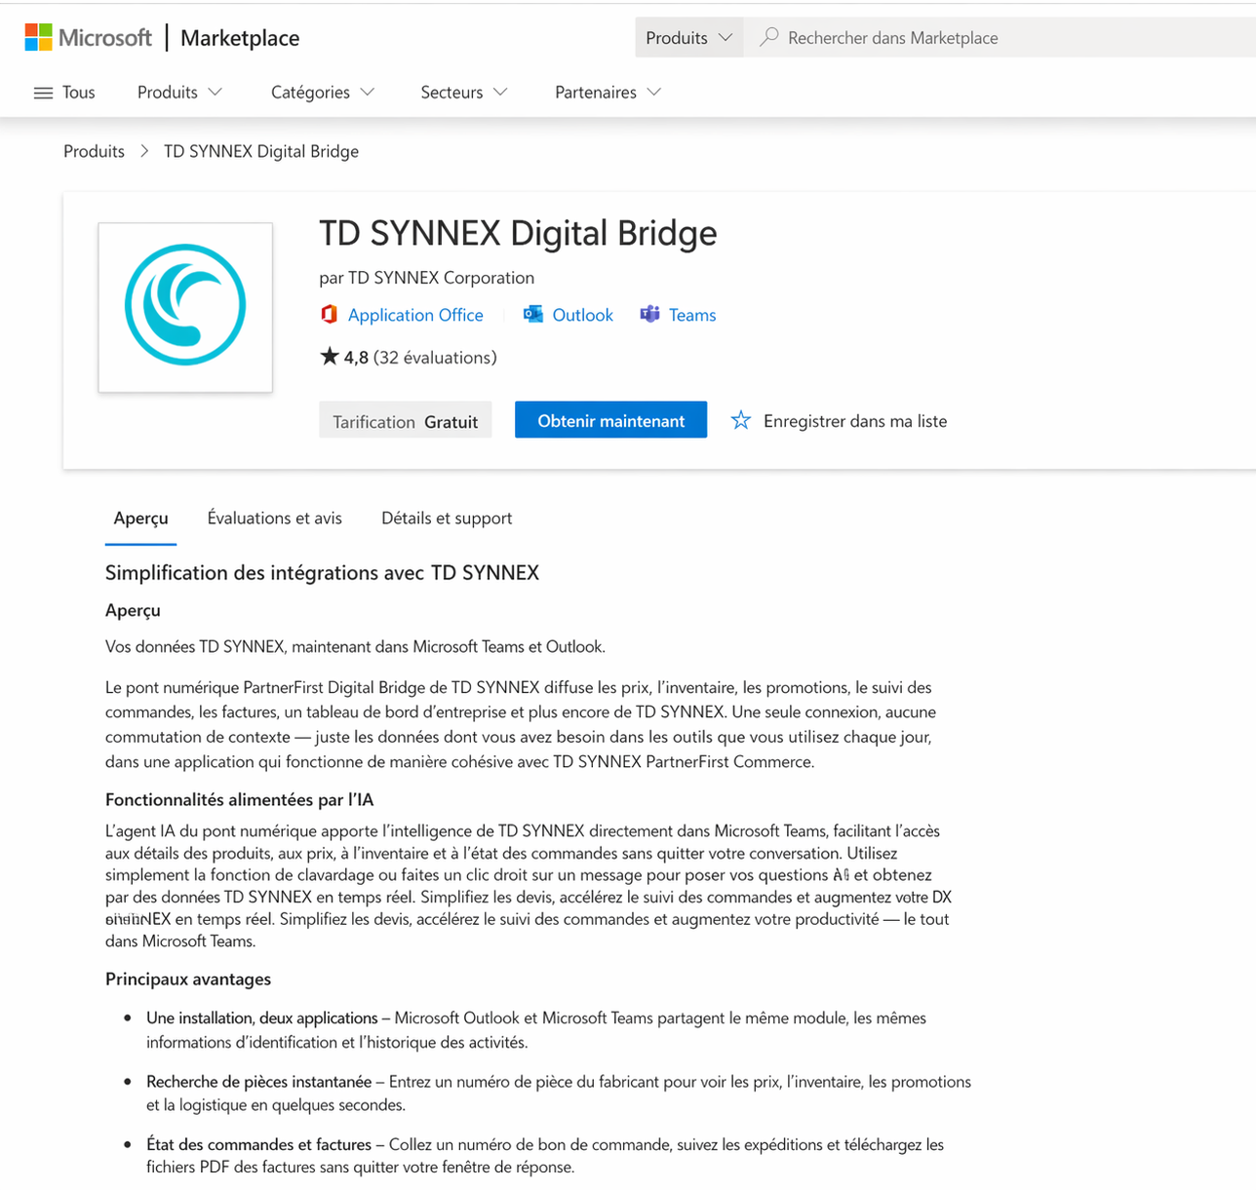Select the Aperçu tab
Screen dimensions: 1256x1190
140,518
